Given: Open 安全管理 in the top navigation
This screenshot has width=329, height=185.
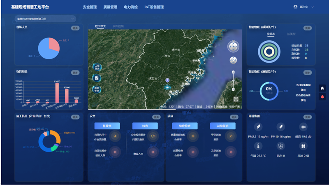Looking at the screenshot, I should pos(90,7).
